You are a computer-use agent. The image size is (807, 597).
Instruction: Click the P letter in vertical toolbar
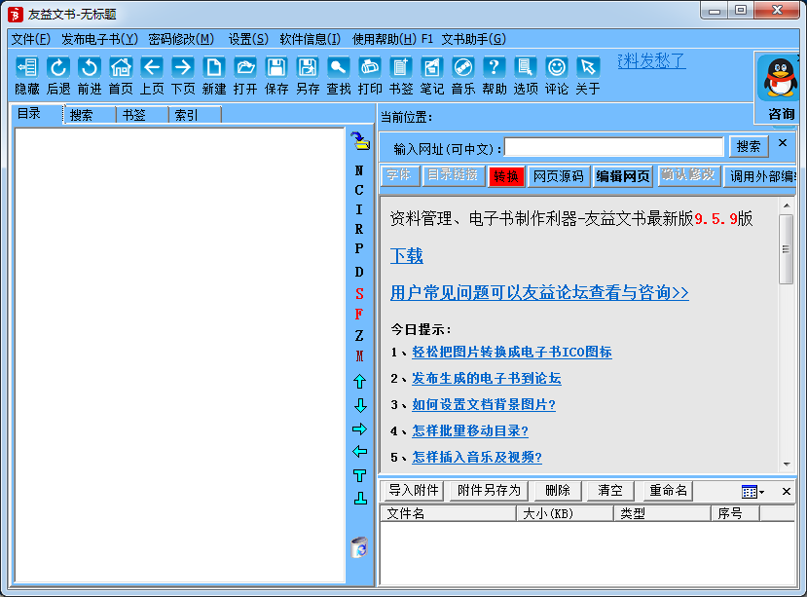[359, 248]
